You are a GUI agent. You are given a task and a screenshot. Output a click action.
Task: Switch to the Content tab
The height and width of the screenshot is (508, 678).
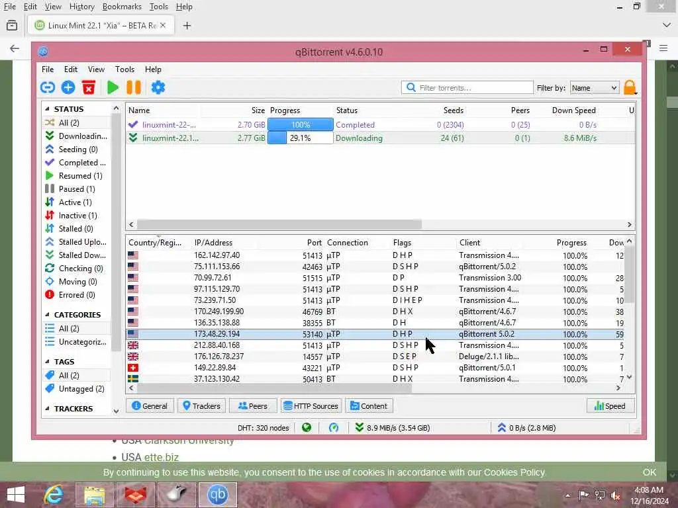click(369, 406)
